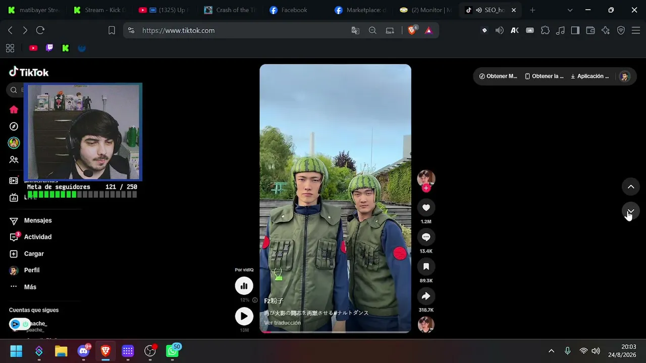
Task: Open the LIVE icon in the sidebar
Action: click(x=14, y=197)
